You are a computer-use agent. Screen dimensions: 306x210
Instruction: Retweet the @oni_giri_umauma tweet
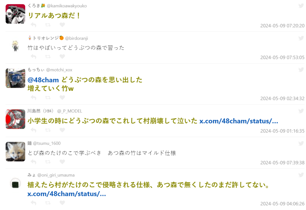[x=48, y=203]
